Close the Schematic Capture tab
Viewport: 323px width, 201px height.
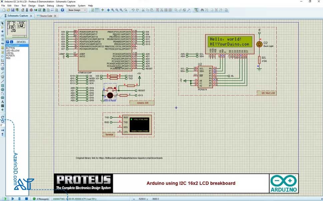click(31, 16)
